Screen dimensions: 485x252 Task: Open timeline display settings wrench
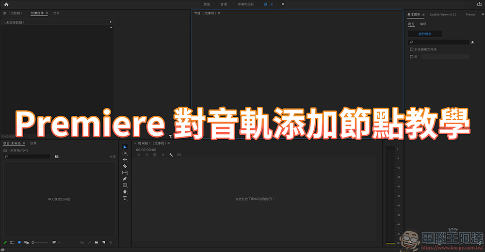tap(171, 155)
